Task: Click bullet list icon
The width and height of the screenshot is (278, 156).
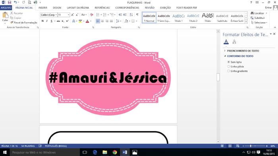Action: tap(98, 15)
